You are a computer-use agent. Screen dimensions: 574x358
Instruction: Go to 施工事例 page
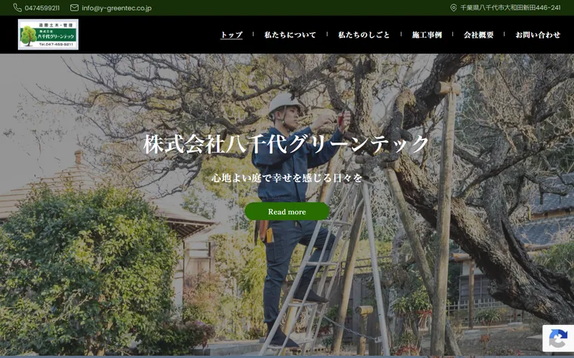point(427,35)
